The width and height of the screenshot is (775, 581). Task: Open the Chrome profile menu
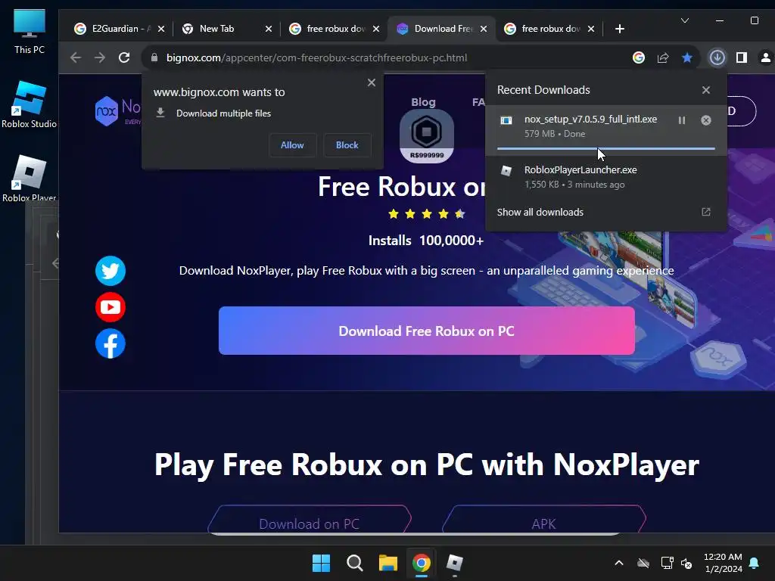(x=766, y=57)
